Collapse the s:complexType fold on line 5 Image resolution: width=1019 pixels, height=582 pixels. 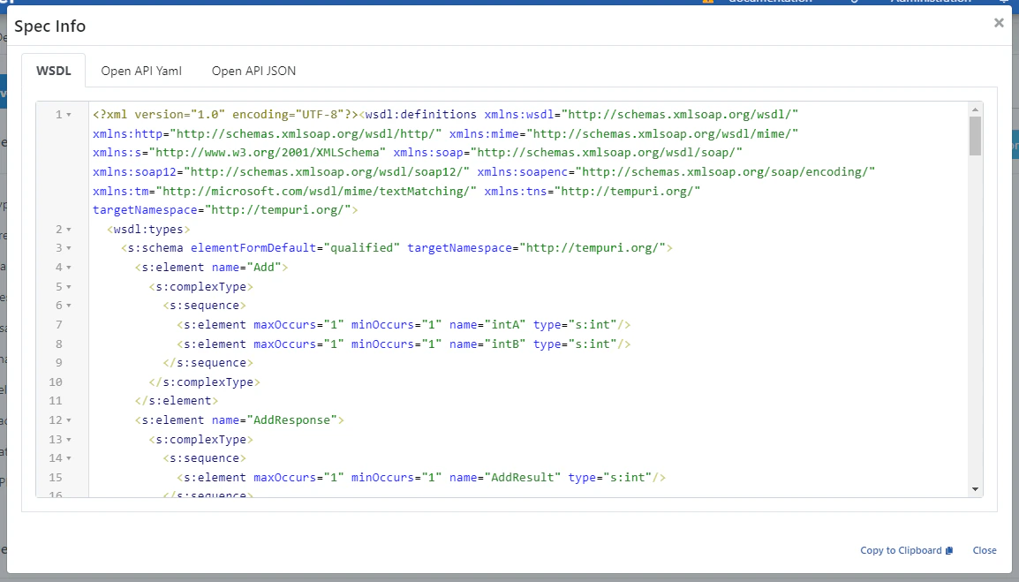tap(67, 285)
